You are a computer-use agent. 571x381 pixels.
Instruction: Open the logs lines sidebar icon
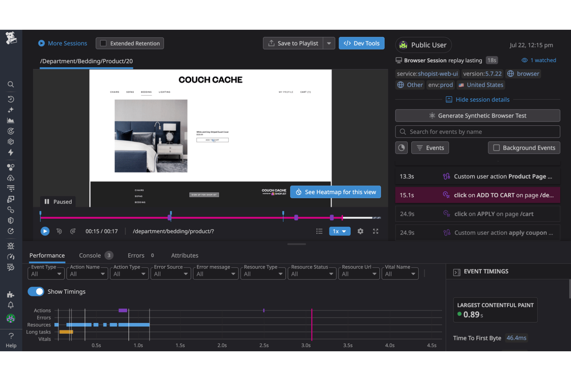click(x=11, y=188)
